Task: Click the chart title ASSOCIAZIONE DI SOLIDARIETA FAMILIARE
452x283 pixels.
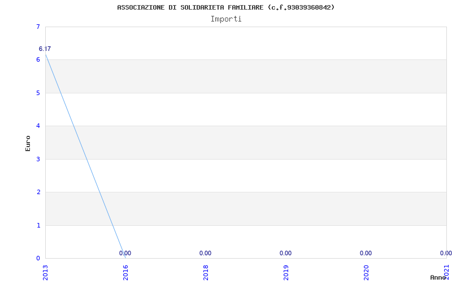Action: [x=225, y=7]
